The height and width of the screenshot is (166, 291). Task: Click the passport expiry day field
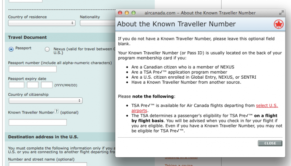[x=47, y=85]
